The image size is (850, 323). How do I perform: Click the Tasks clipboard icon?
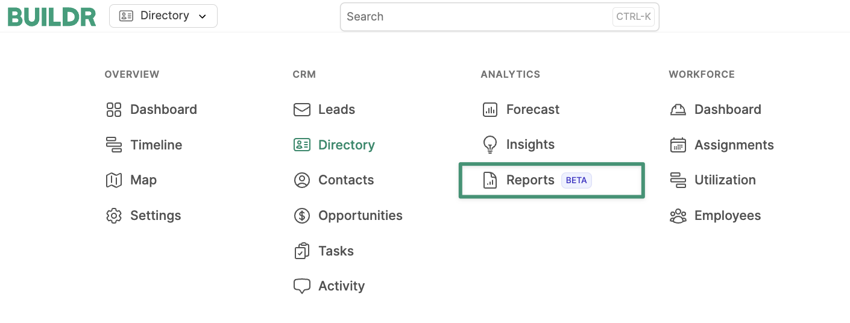click(x=302, y=251)
